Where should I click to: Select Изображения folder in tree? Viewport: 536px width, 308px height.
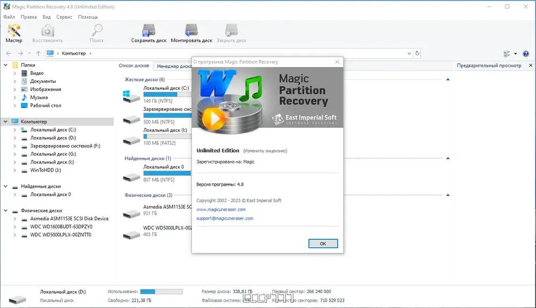tap(46, 89)
